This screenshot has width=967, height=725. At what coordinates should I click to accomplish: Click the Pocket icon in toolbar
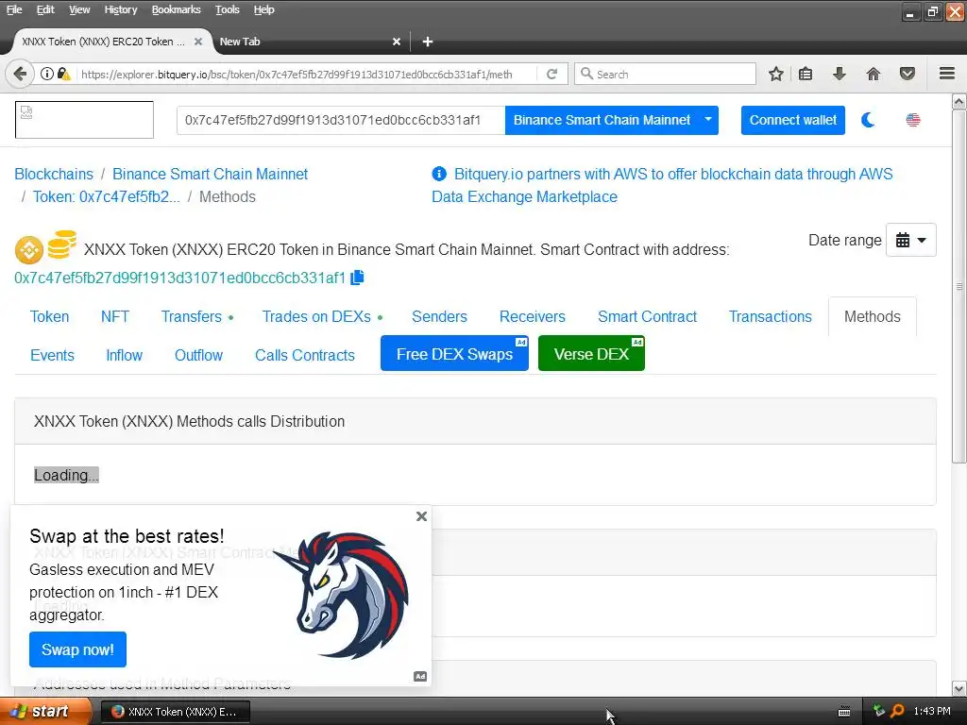click(x=908, y=74)
